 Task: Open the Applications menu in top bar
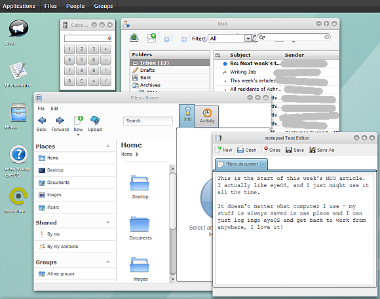tap(19, 6)
